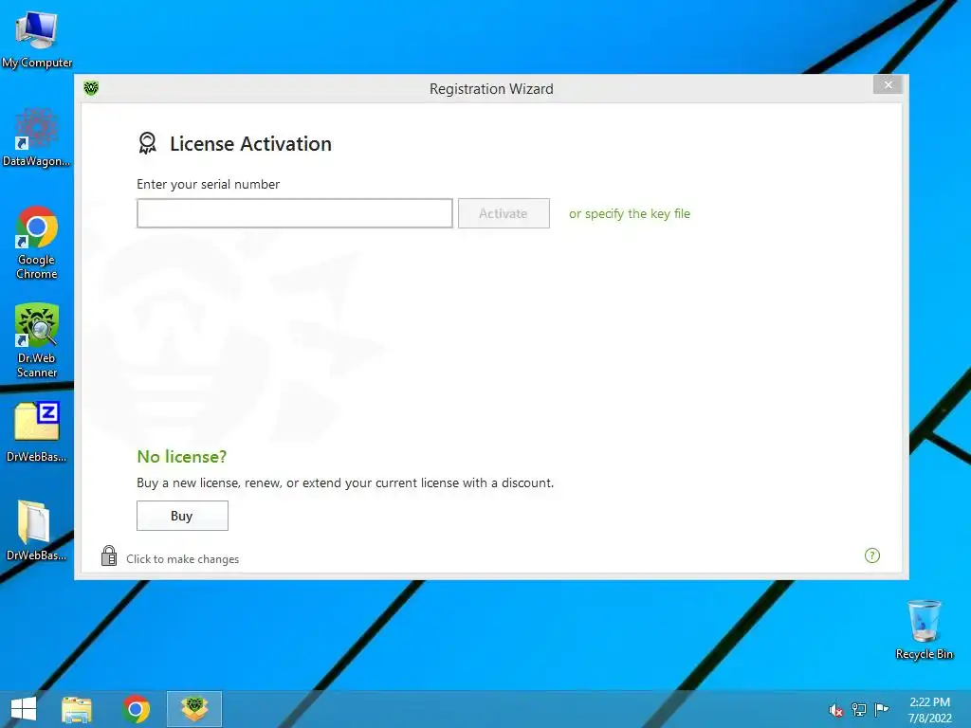
Task: Click the Buy button
Action: (x=182, y=516)
